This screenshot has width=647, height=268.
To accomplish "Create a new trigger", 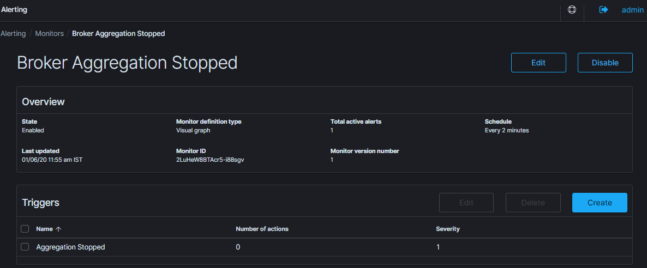I will (600, 203).
